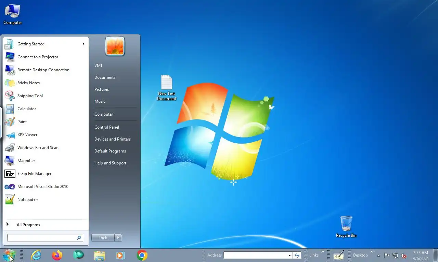438x262 pixels.
Task: Start the Magnifier tool
Action: (x=46, y=161)
